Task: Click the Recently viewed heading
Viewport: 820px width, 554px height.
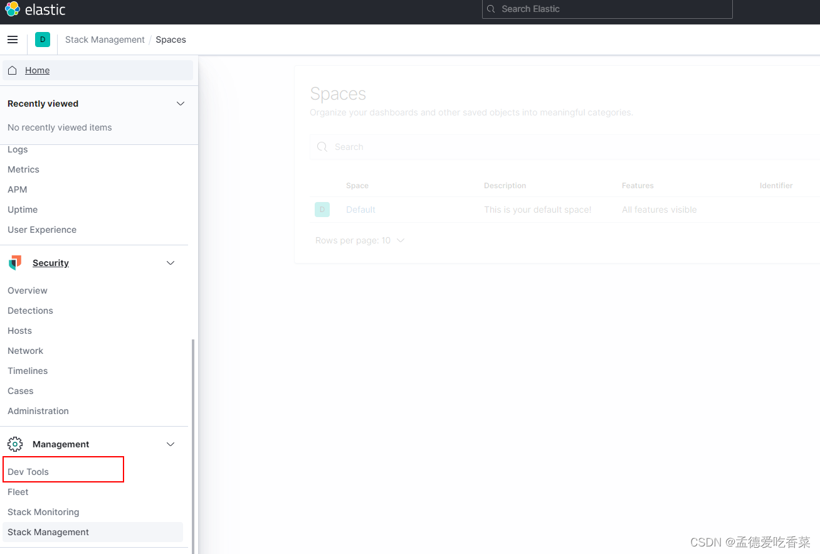Action: [x=43, y=104]
